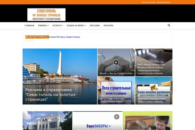This screenshot has height=130, width=195.
Task: Play the Крым — Ангар Севастополь video
Action: tap(116, 62)
